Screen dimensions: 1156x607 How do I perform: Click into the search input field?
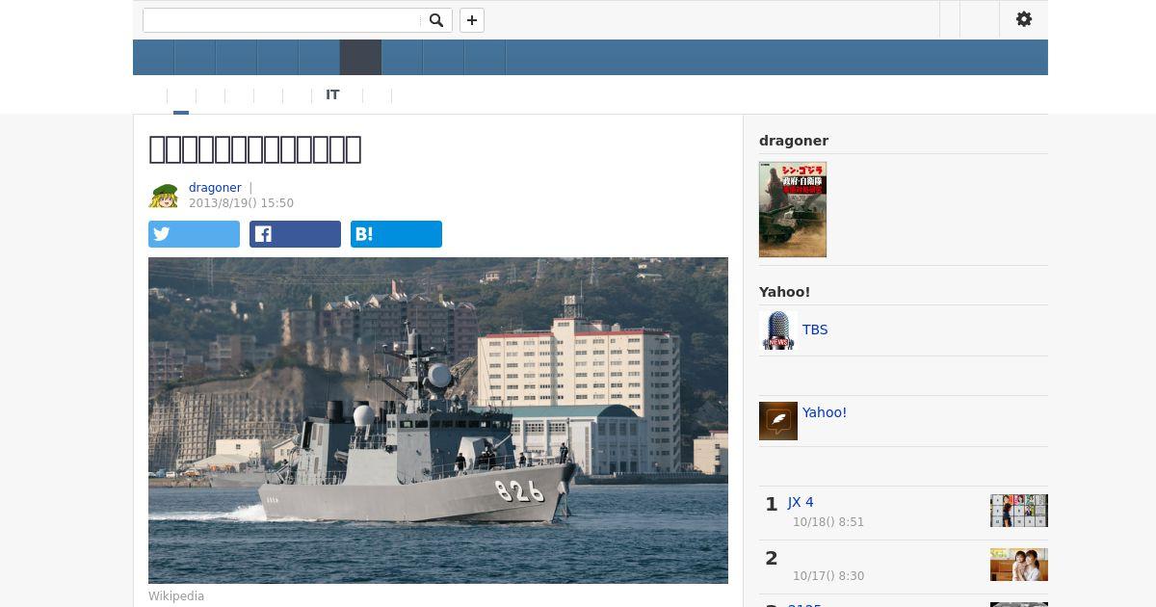[x=282, y=20]
